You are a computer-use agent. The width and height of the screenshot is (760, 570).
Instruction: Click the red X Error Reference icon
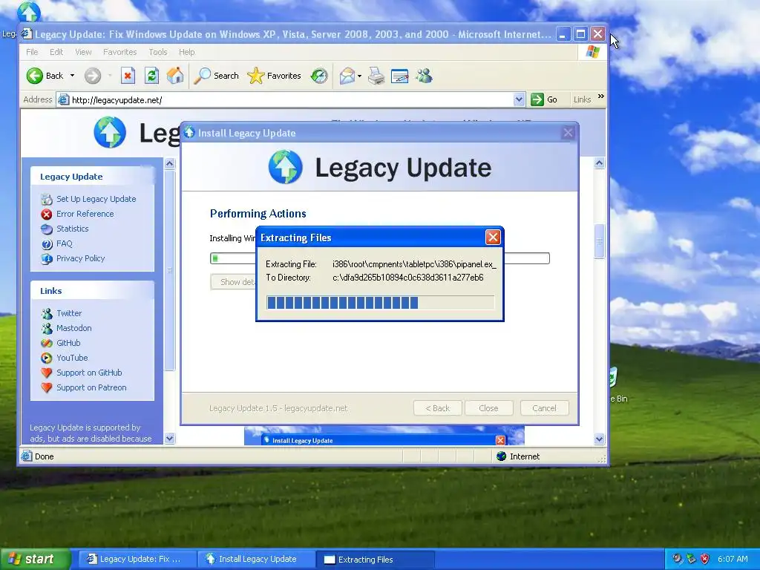(x=47, y=214)
